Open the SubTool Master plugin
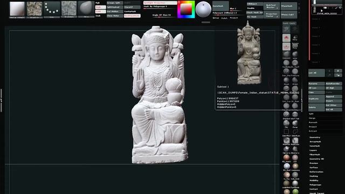 [272, 6]
